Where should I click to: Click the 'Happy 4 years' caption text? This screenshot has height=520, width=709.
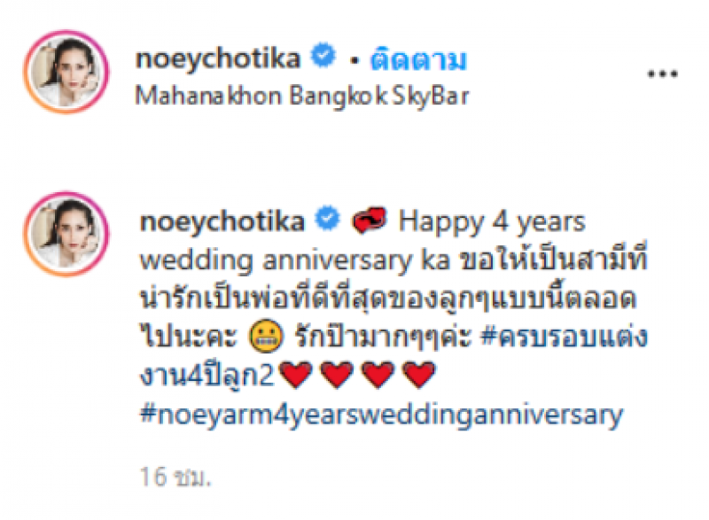pyautogui.click(x=492, y=222)
